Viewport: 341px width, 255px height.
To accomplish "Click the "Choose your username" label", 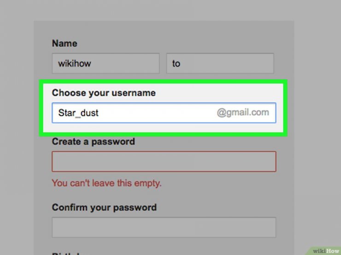I will 104,93.
